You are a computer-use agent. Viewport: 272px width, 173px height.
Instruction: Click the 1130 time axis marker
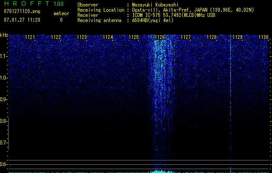point(263,37)
